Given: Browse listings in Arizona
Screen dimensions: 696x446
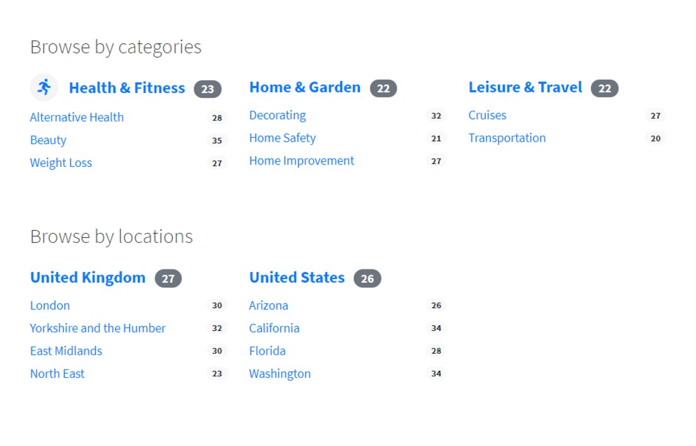Looking at the screenshot, I should [268, 305].
